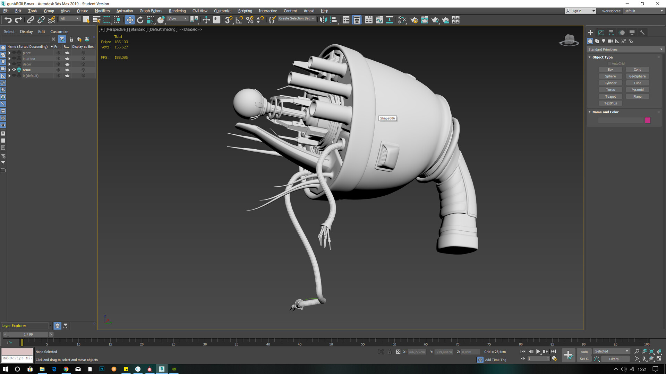Screen dimensions: 666x374
Task: Open the Utilities wrench panel
Action: [x=642, y=33]
